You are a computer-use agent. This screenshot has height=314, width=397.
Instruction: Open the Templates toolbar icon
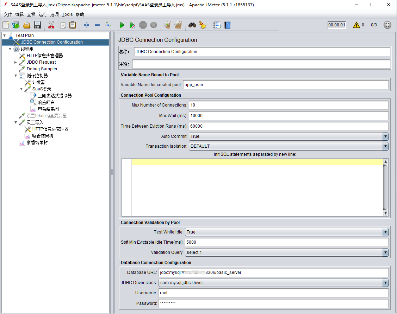[x=16, y=25]
